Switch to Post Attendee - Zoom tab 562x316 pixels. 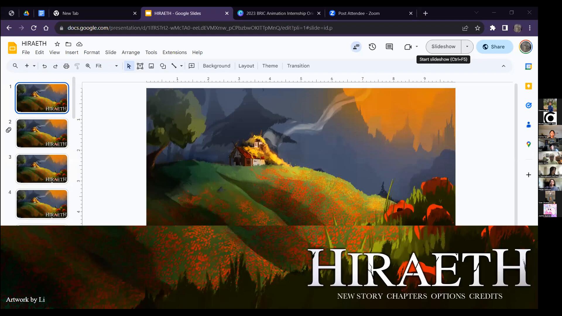tap(359, 13)
